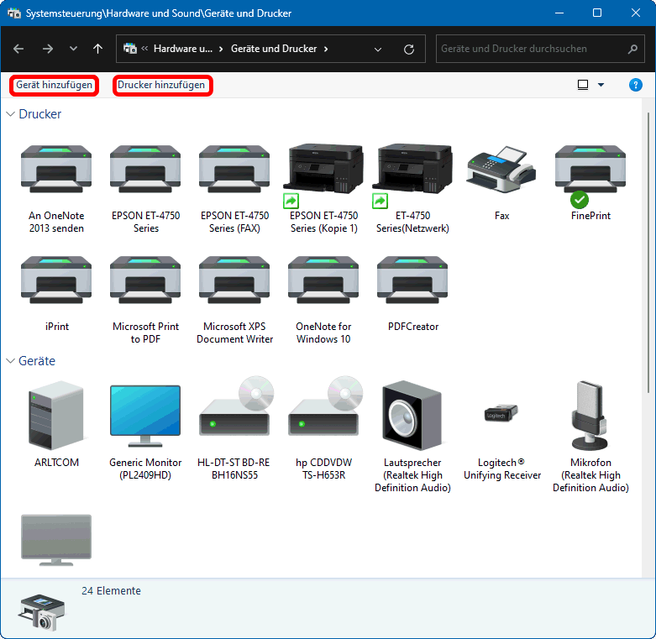656x639 pixels.
Task: Select the FinePrint default printer
Action: tap(590, 171)
